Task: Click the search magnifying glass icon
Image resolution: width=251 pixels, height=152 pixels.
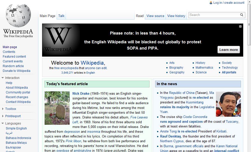Action: click(x=242, y=15)
